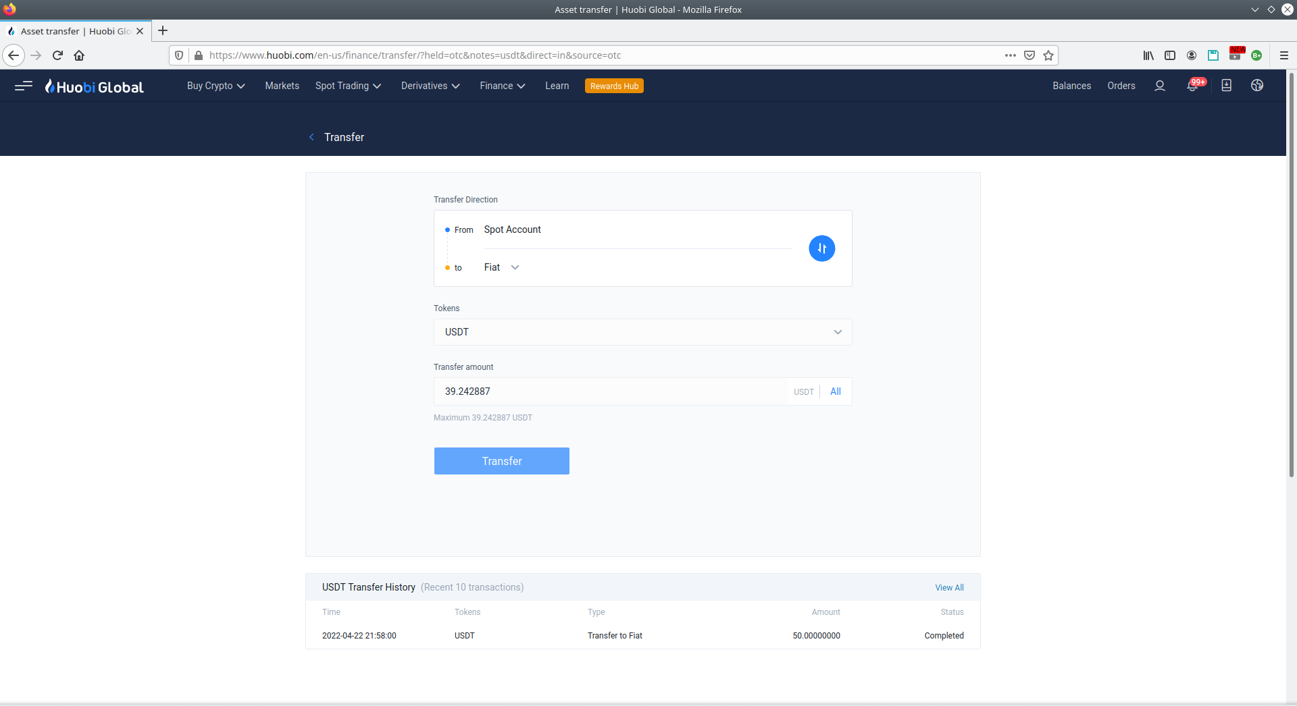Toggle the Firefox sidebar view
The height and width of the screenshot is (706, 1297).
[x=1170, y=55]
